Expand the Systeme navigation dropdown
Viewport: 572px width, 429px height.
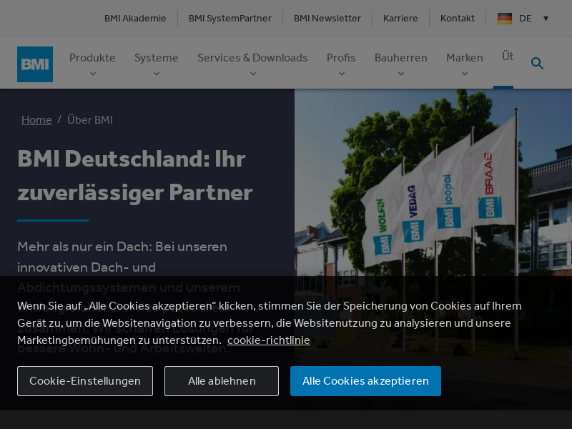[156, 73]
